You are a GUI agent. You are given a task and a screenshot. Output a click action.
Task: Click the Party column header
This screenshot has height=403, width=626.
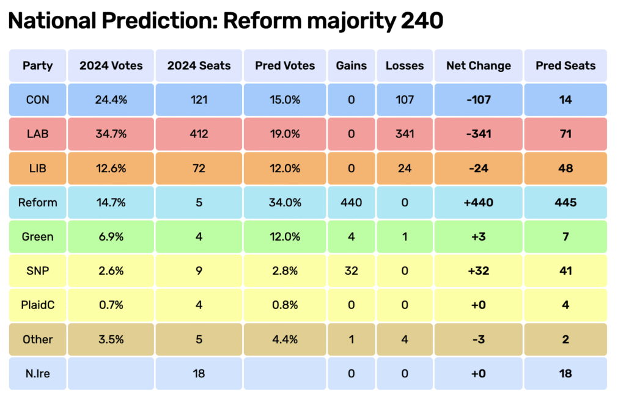[38, 66]
